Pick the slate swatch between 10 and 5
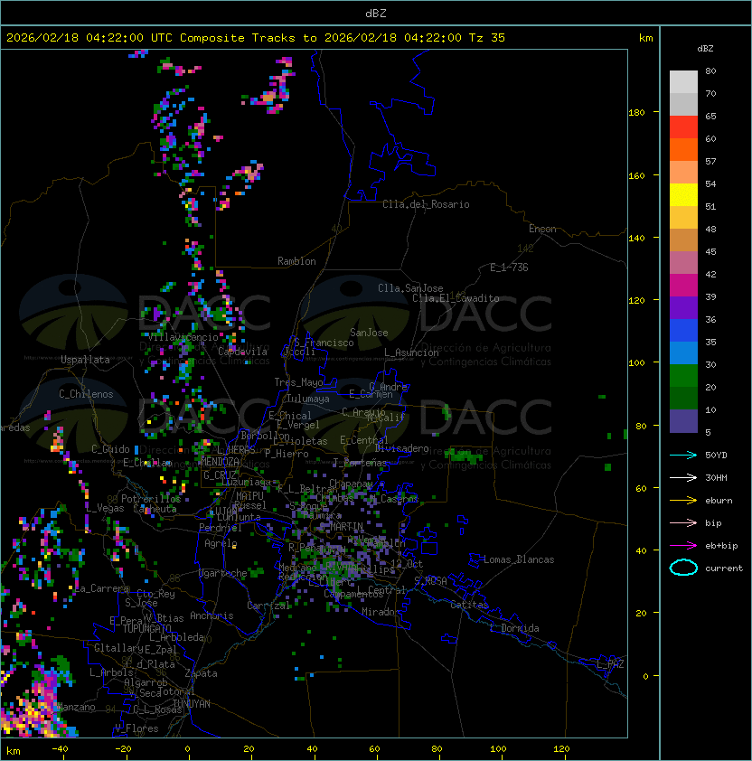 click(683, 421)
